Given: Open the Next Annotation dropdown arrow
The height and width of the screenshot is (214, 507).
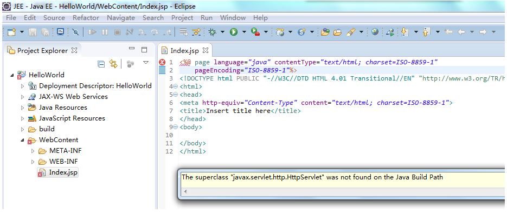Looking at the screenshot, I should pos(416,32).
